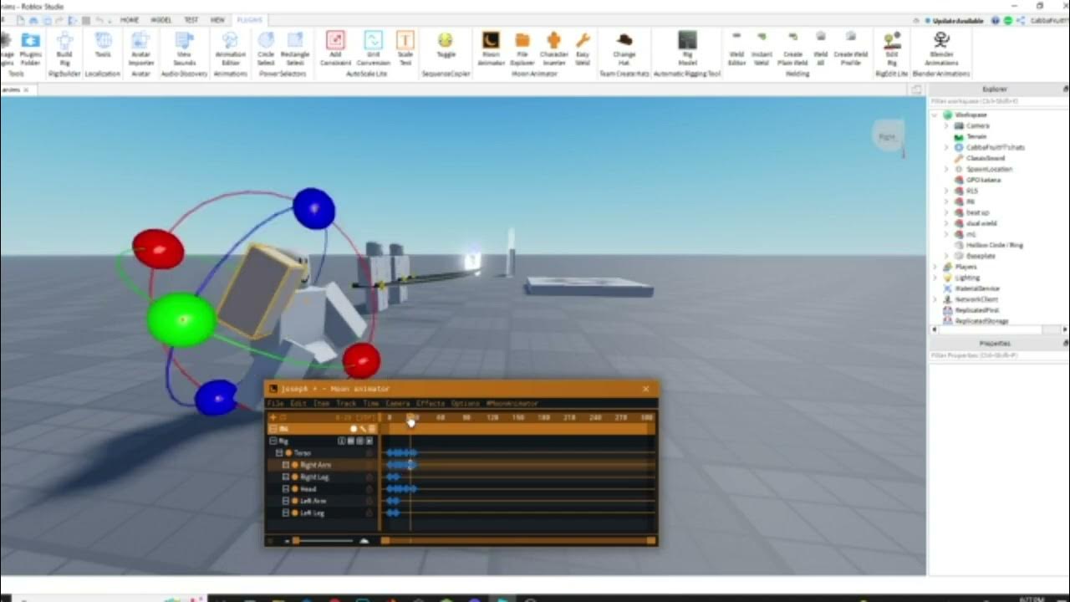Open the Avatar Importer
The height and width of the screenshot is (602, 1070).
pyautogui.click(x=140, y=48)
